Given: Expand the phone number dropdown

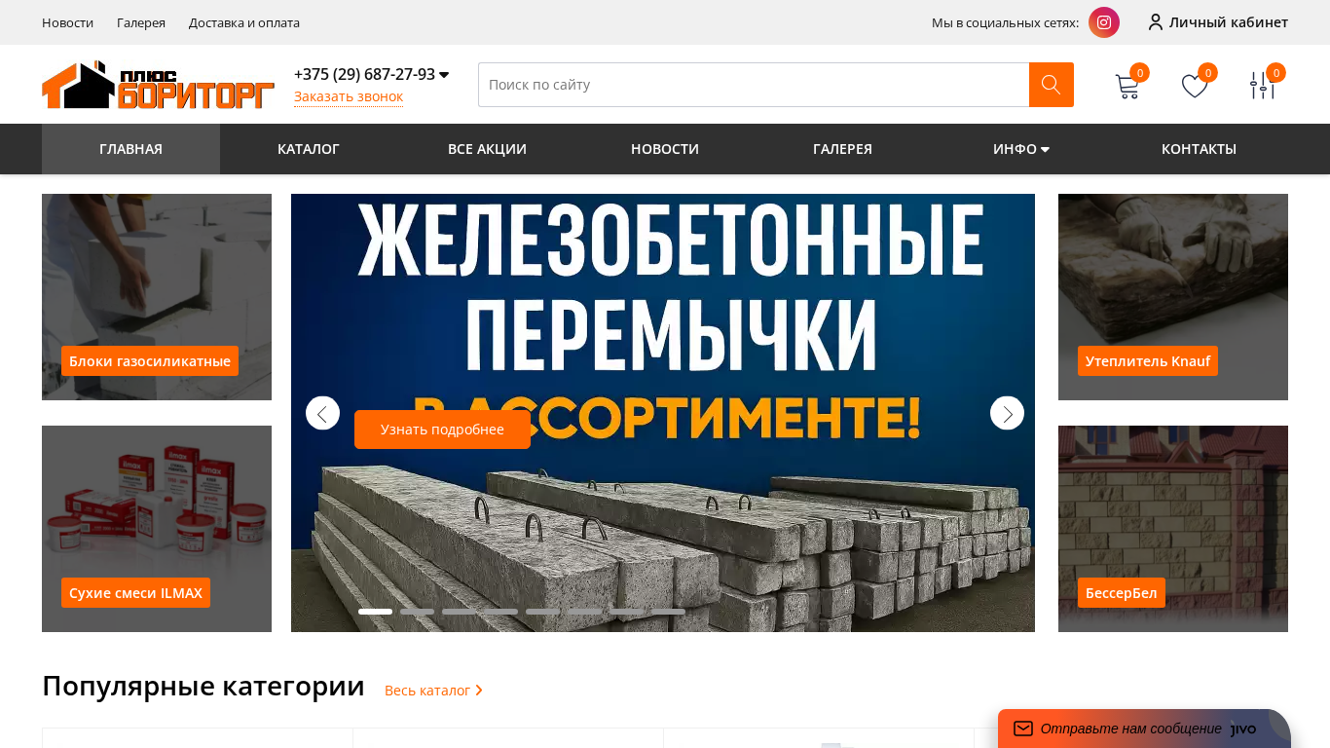Looking at the screenshot, I should (444, 75).
